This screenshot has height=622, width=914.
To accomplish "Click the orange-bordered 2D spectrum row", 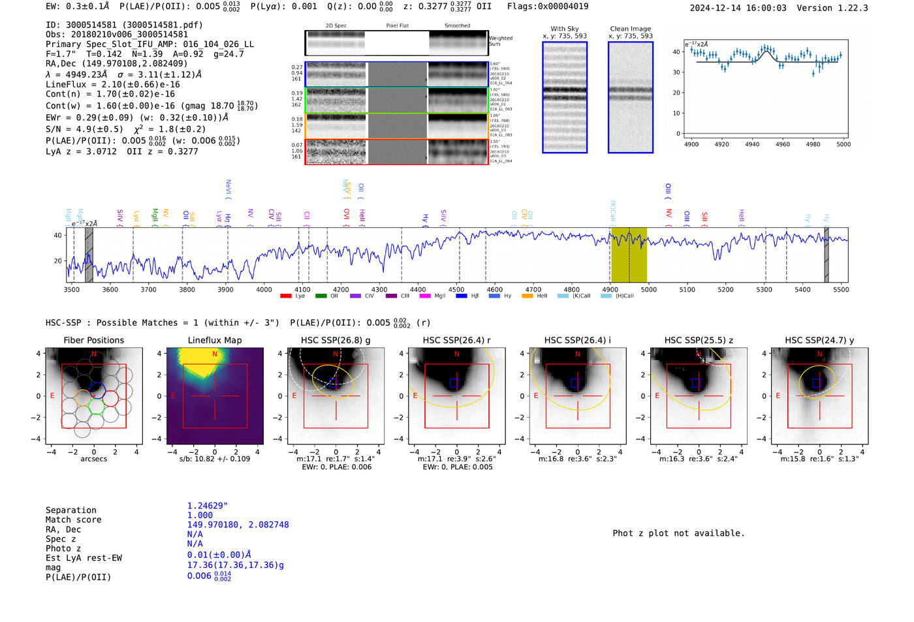I will pos(397,126).
